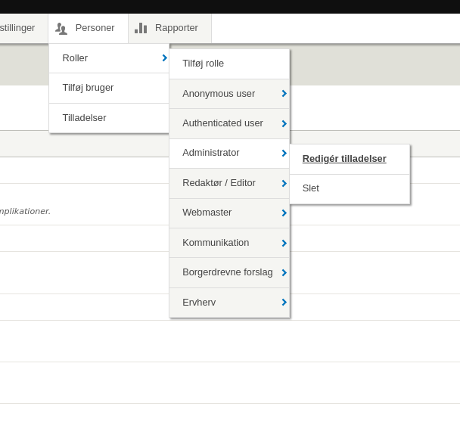Select the Webmaster role entry
Image resolution: width=460 pixels, height=441 pixels.
[x=207, y=213]
